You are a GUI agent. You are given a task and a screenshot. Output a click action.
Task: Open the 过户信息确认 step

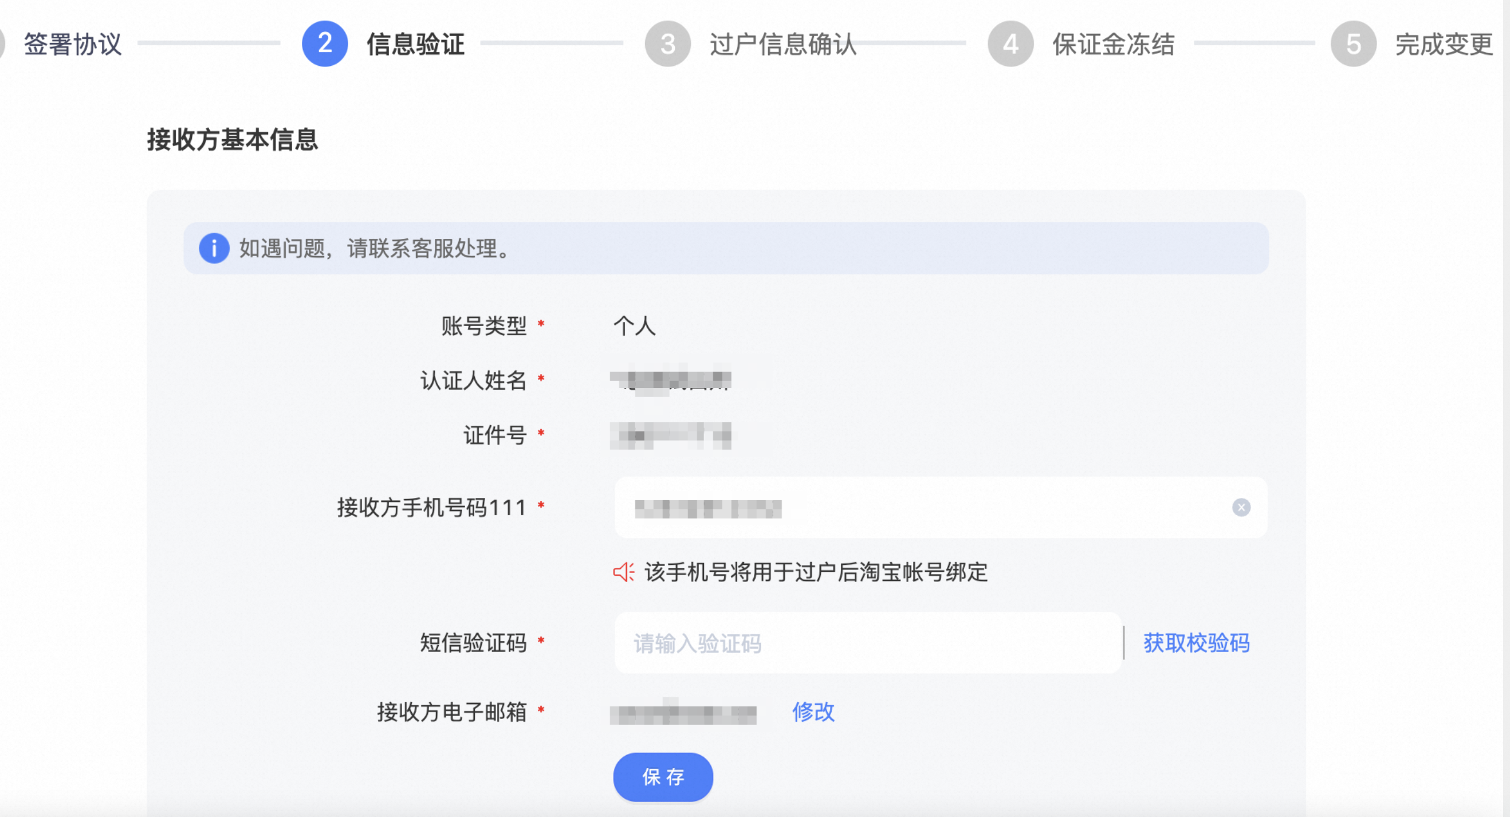pyautogui.click(x=783, y=44)
